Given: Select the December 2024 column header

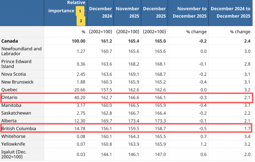Looking at the screenshot, I should 101,13.
